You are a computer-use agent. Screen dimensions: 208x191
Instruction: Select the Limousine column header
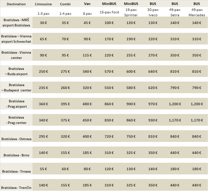(43, 4)
